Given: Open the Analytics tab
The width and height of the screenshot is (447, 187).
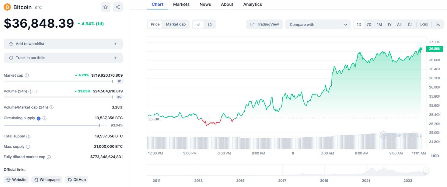Looking at the screenshot, I should coord(252,4).
